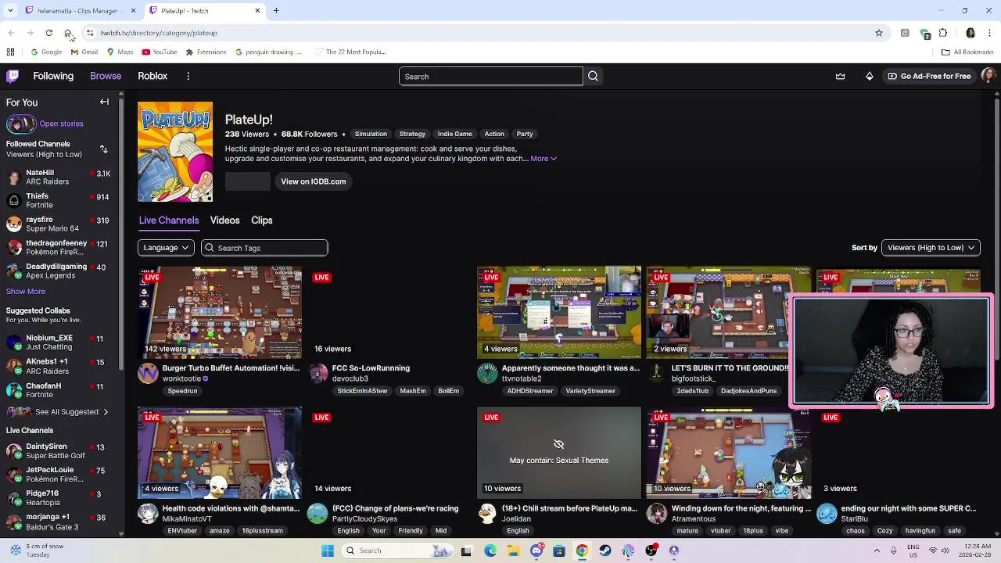Open the Niobium_EXE suggested collab
This screenshot has height=563, width=1001.
click(x=59, y=342)
